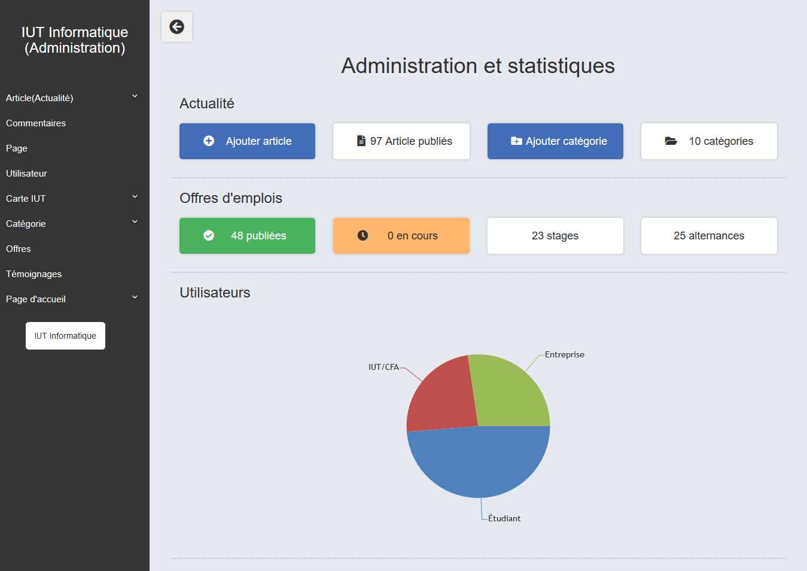Open Commentaires in the sidebar
Screen dimensions: 807x571
click(36, 123)
